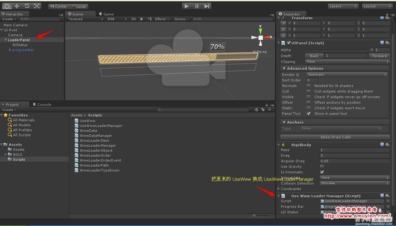396x226 pixels.
Task: Select the Rotate tool in toolbar
Action: click(27, 6)
